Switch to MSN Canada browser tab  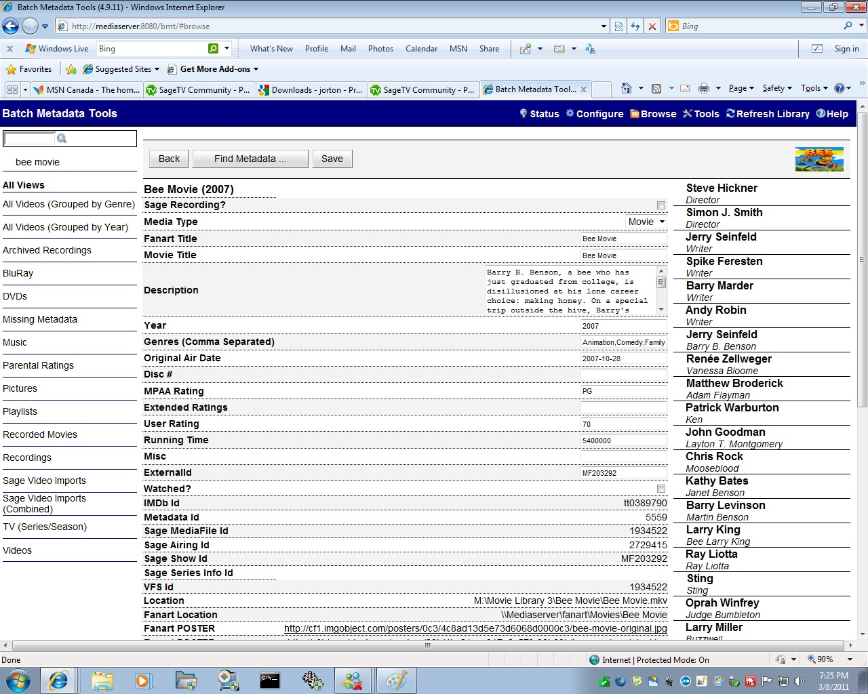click(x=87, y=89)
